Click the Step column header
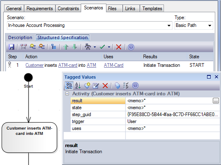221x165 pixels. click(x=15, y=57)
